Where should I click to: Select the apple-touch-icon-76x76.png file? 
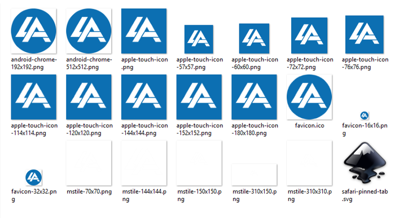point(365,34)
